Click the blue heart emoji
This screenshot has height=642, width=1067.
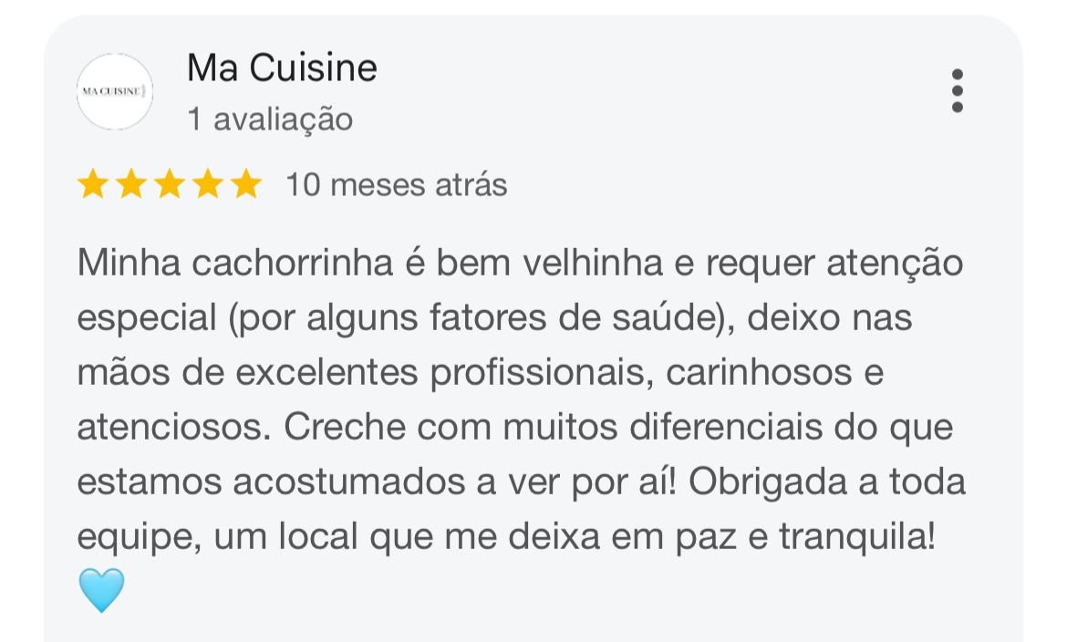pyautogui.click(x=101, y=590)
